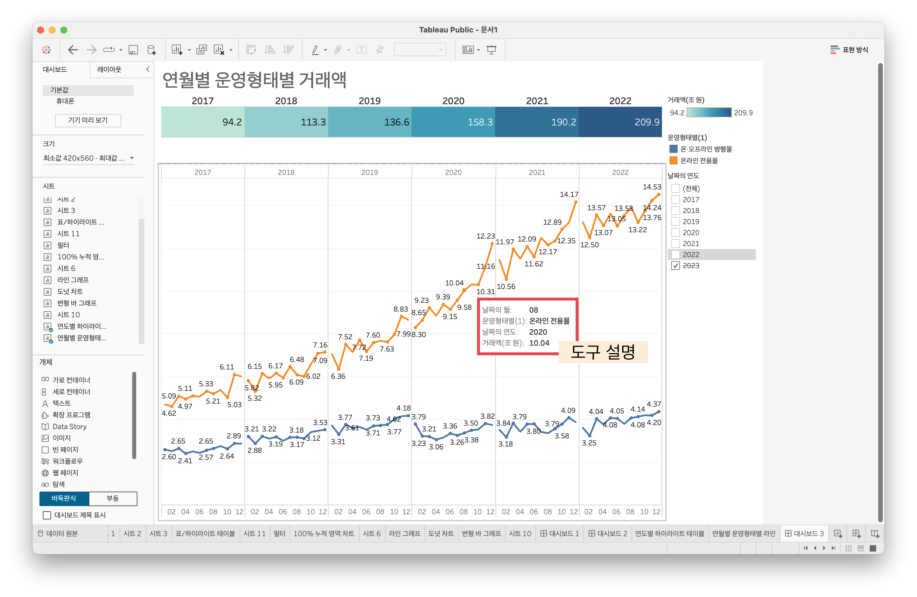This screenshot has height=597, width=917.
Task: Open the 대시보드 2 sheet tab
Action: coord(607,534)
